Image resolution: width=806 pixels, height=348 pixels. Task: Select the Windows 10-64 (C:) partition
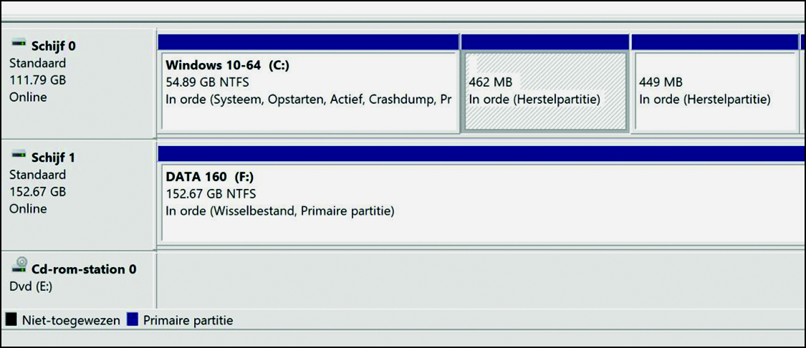coord(309,90)
